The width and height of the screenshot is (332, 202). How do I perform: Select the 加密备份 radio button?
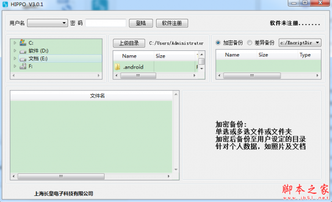[x=218, y=43]
